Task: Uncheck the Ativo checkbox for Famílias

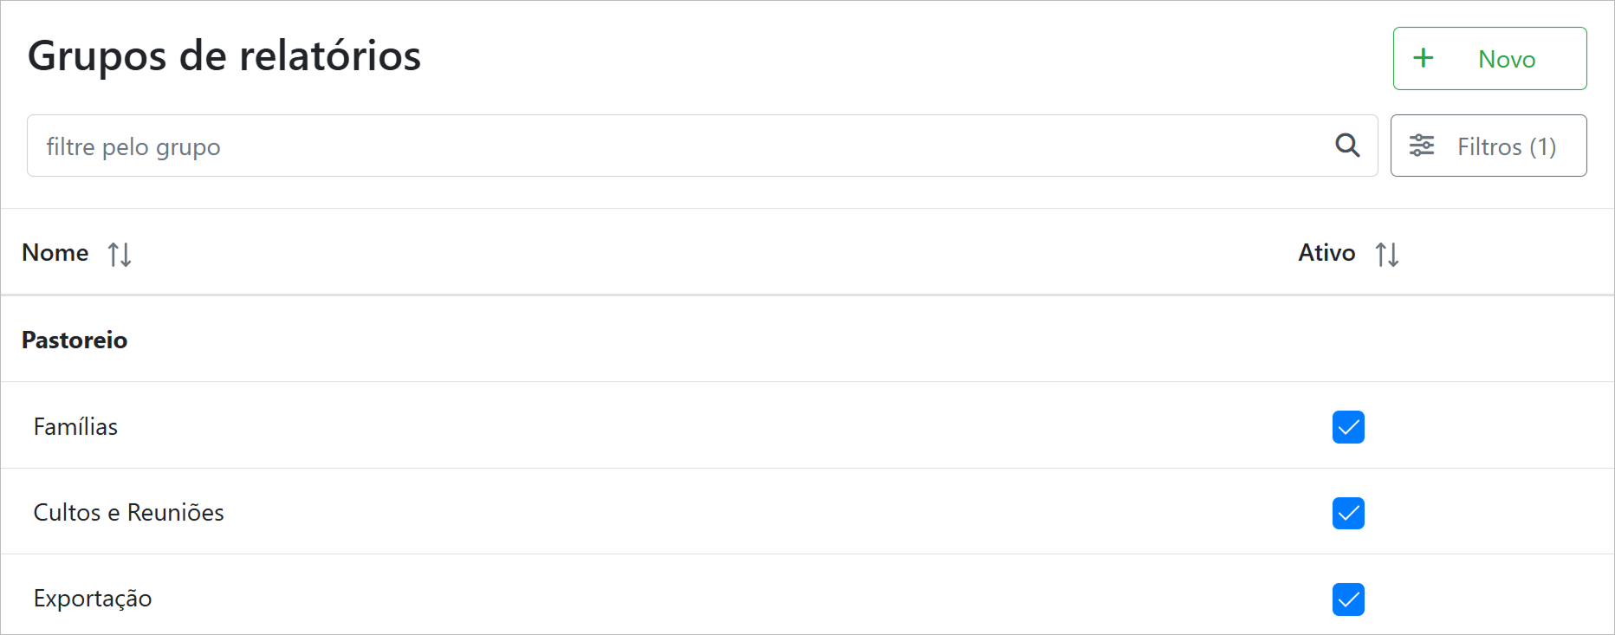Action: click(1348, 427)
